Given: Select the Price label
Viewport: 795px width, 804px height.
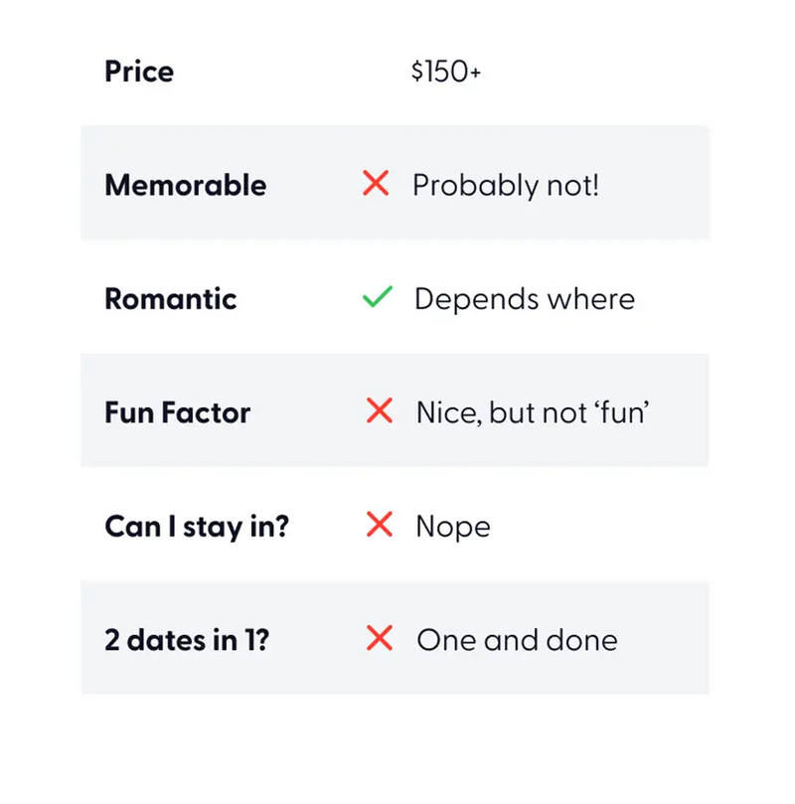Looking at the screenshot, I should point(139,72).
